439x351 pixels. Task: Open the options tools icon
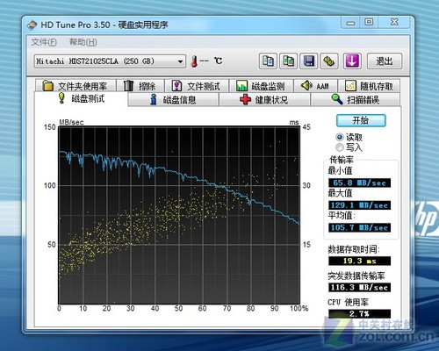[x=329, y=61]
